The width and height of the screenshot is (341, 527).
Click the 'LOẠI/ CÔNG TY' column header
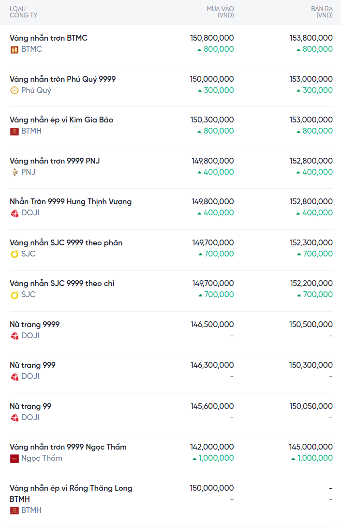pyautogui.click(x=23, y=12)
